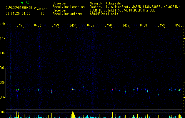
Task: Click the Receiving antenna label
Action: (x=68, y=14)
